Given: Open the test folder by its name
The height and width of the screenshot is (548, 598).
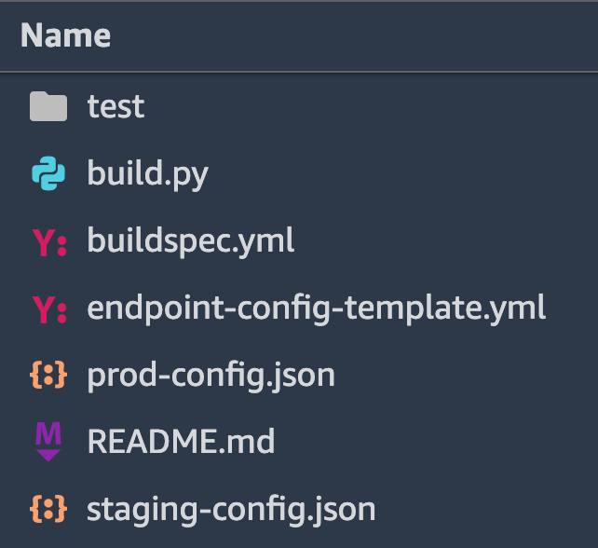Looking at the screenshot, I should pos(116,107).
